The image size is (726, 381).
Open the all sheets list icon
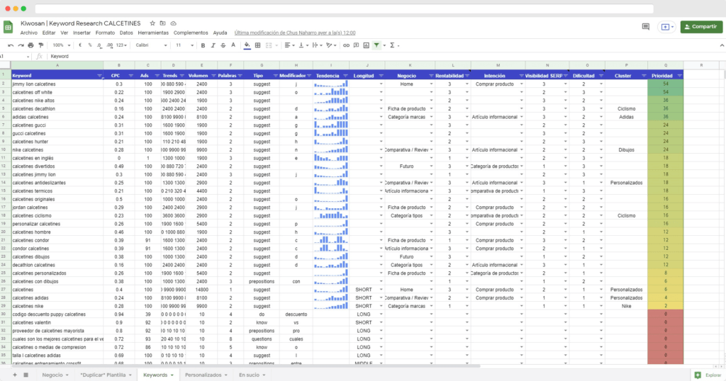coord(26,375)
